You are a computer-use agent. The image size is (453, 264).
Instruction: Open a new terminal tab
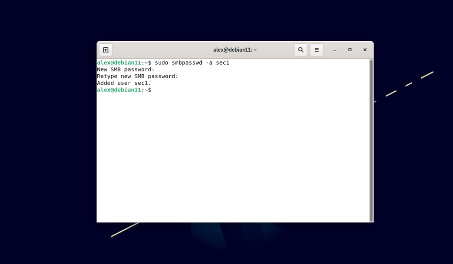(x=106, y=50)
